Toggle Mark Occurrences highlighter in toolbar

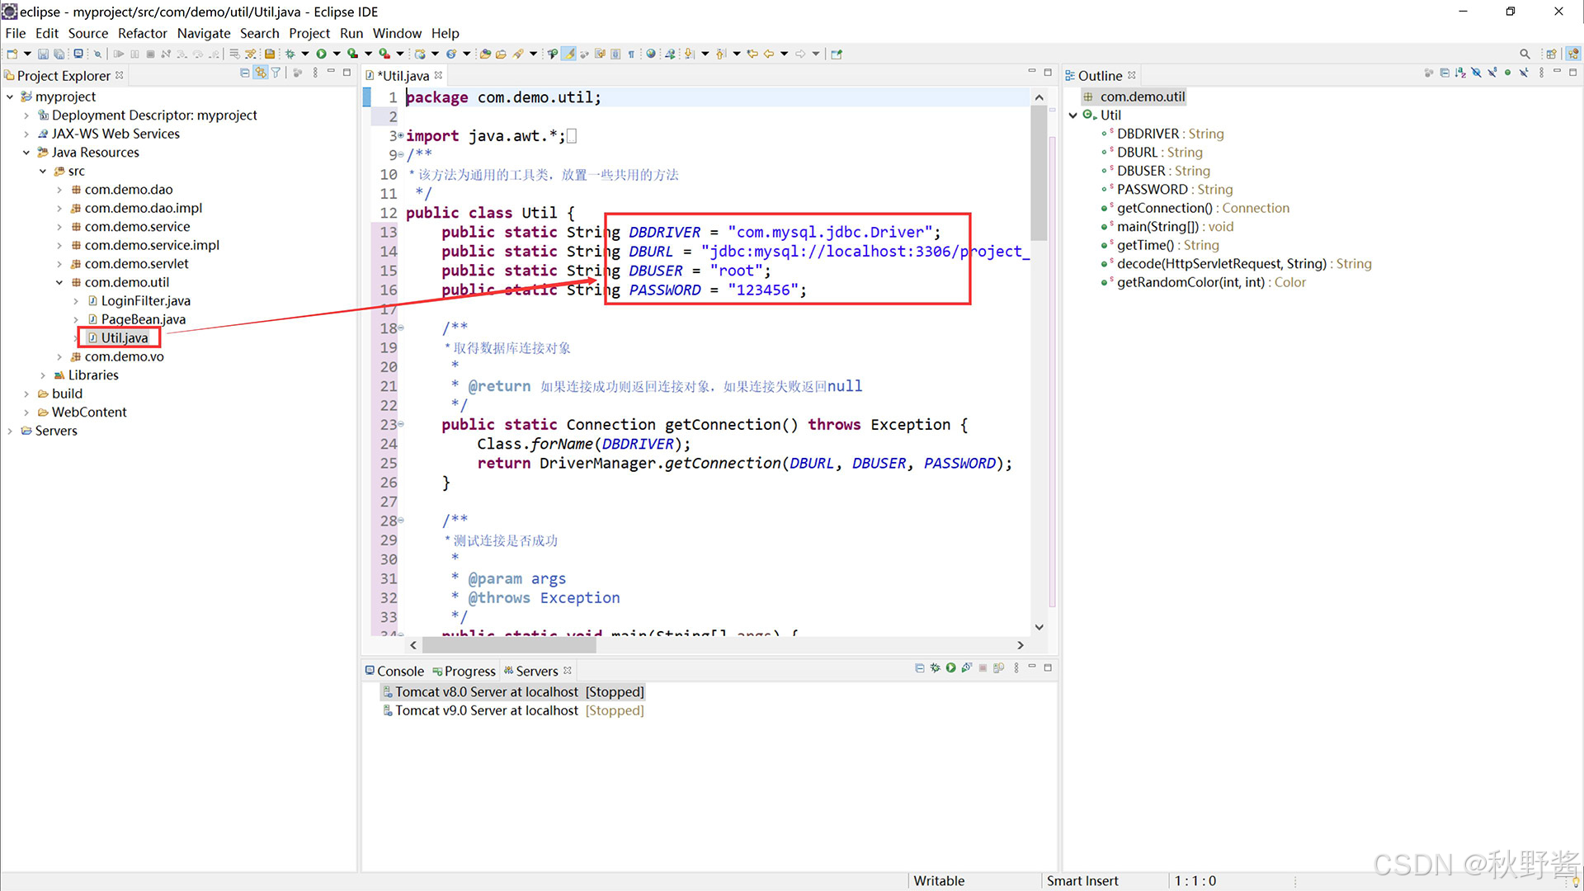coord(568,54)
